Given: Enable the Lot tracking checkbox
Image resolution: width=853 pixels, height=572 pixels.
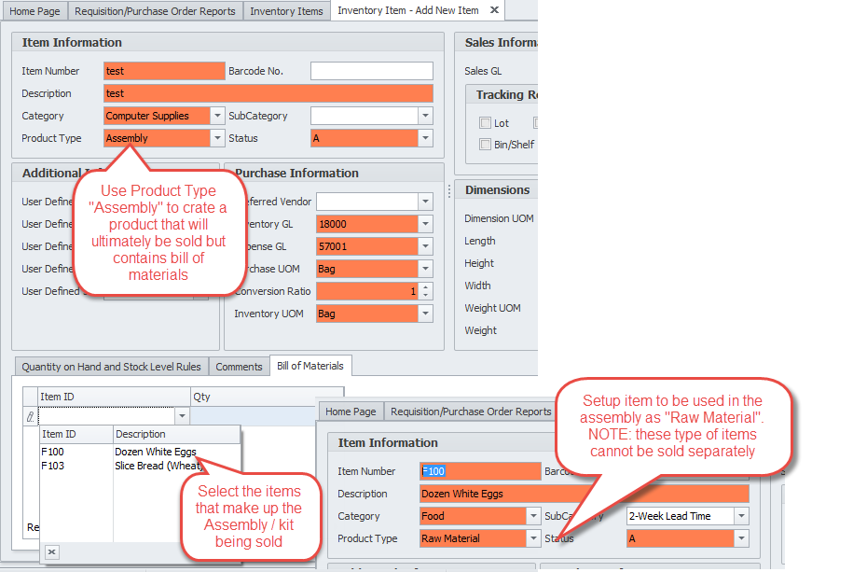Looking at the screenshot, I should click(x=485, y=123).
